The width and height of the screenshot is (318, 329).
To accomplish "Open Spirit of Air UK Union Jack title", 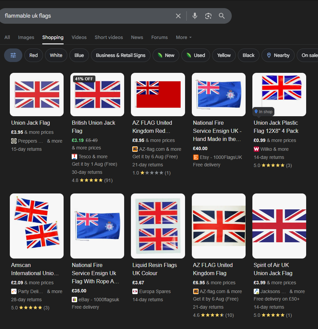I will 273,269.
